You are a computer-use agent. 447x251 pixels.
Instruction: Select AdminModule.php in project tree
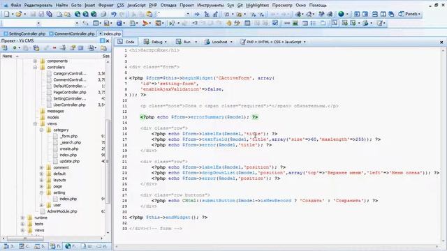pyautogui.click(x=62, y=211)
